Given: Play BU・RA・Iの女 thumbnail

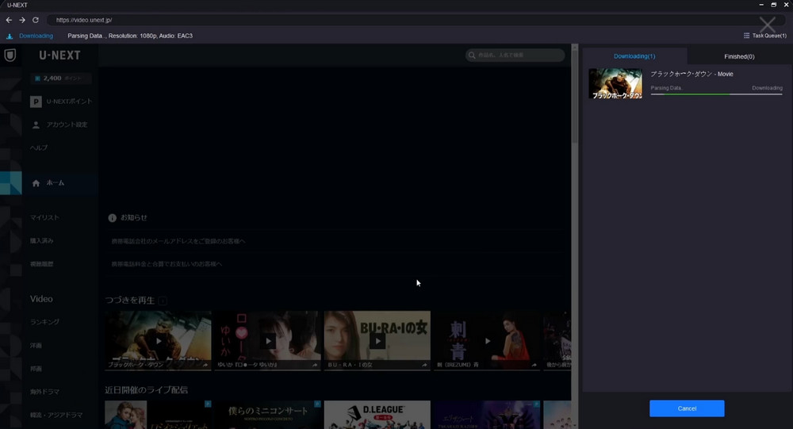Looking at the screenshot, I should click(377, 340).
